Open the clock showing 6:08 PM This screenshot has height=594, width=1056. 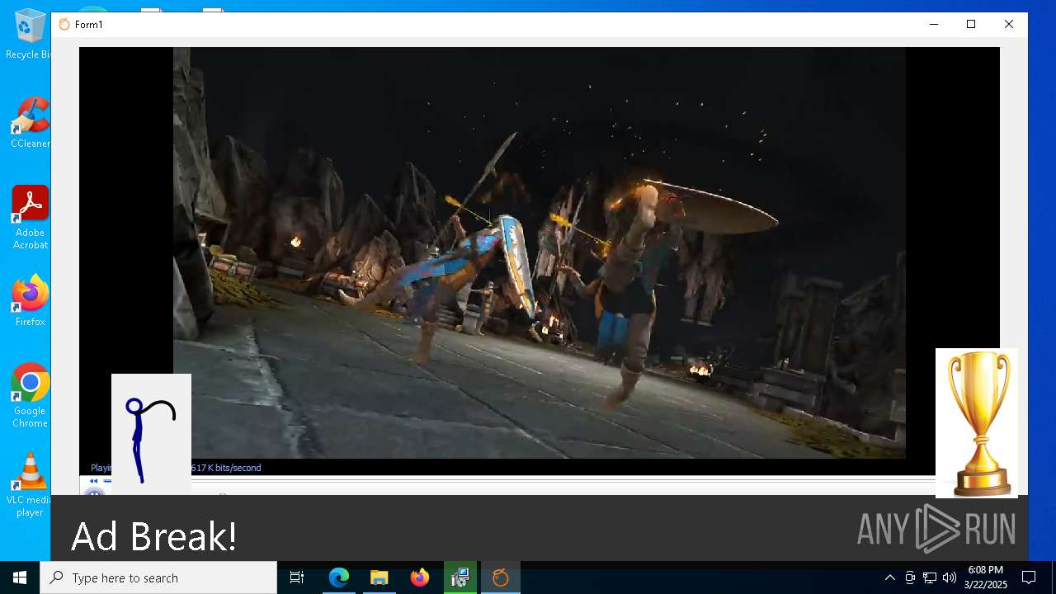986,577
